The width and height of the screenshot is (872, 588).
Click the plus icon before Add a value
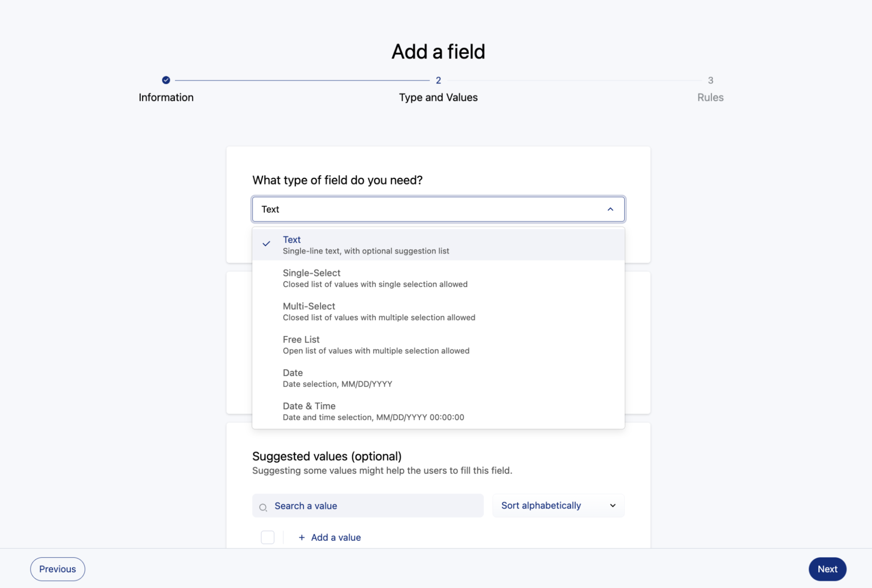301,537
